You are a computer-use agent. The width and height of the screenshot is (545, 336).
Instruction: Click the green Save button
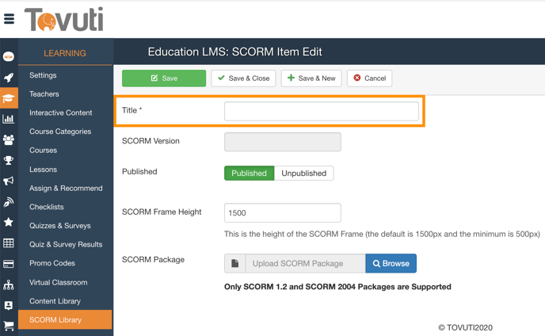point(164,78)
